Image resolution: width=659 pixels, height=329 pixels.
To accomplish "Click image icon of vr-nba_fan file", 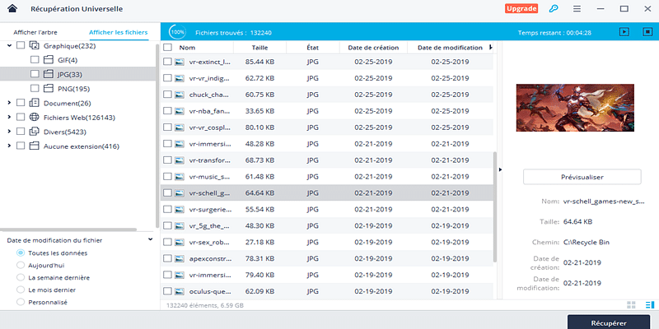I will click(x=180, y=111).
